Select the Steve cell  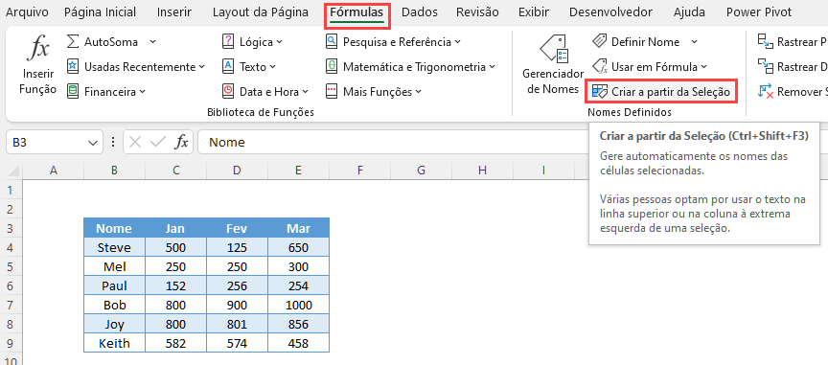(x=115, y=247)
